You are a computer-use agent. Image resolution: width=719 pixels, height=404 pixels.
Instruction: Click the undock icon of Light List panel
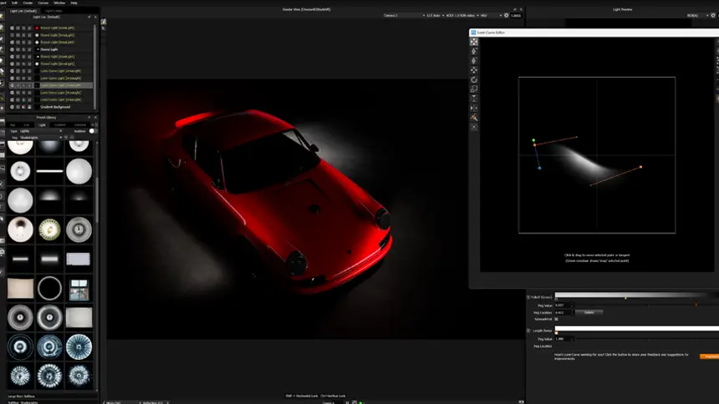89,17
